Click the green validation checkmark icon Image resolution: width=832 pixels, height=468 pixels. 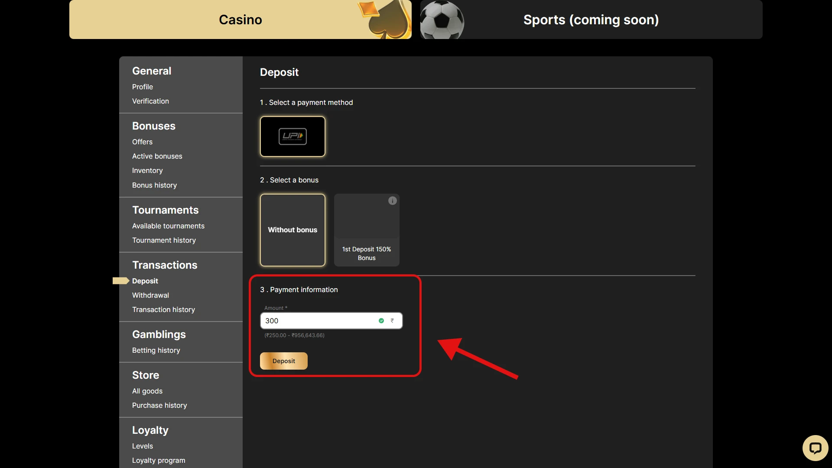[x=381, y=321]
